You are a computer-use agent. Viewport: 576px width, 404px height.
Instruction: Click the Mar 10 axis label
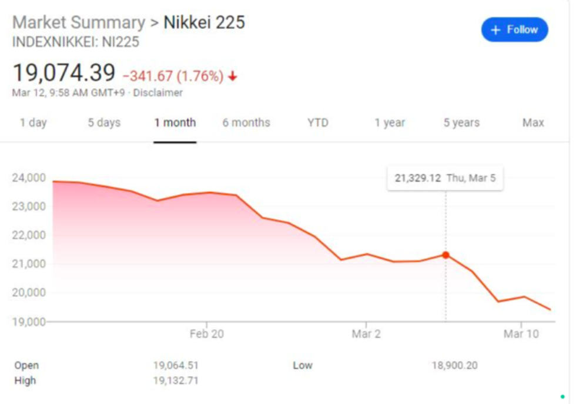(x=521, y=334)
